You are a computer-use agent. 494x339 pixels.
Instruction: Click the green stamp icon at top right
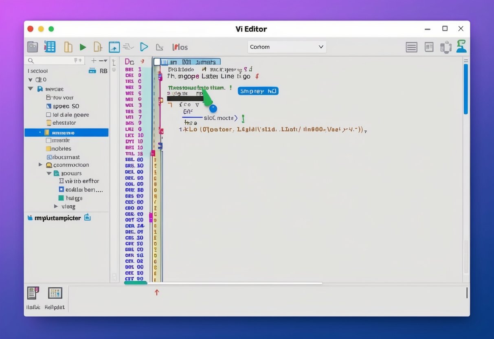[x=461, y=46]
